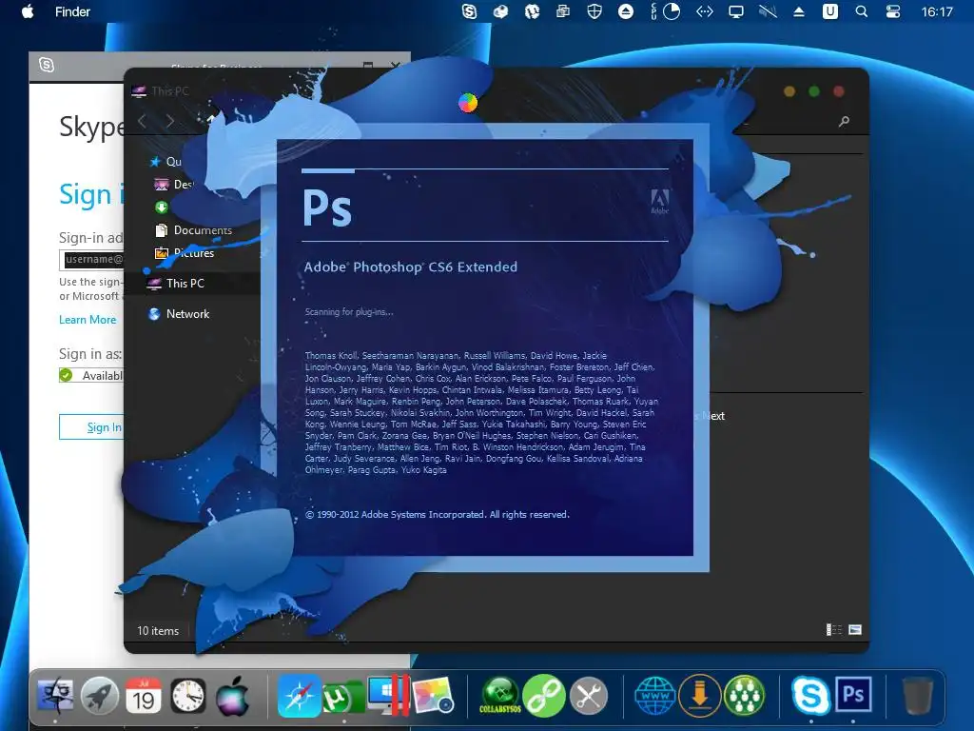The image size is (974, 731).
Task: Select Documents in the sidebar
Action: [193, 230]
